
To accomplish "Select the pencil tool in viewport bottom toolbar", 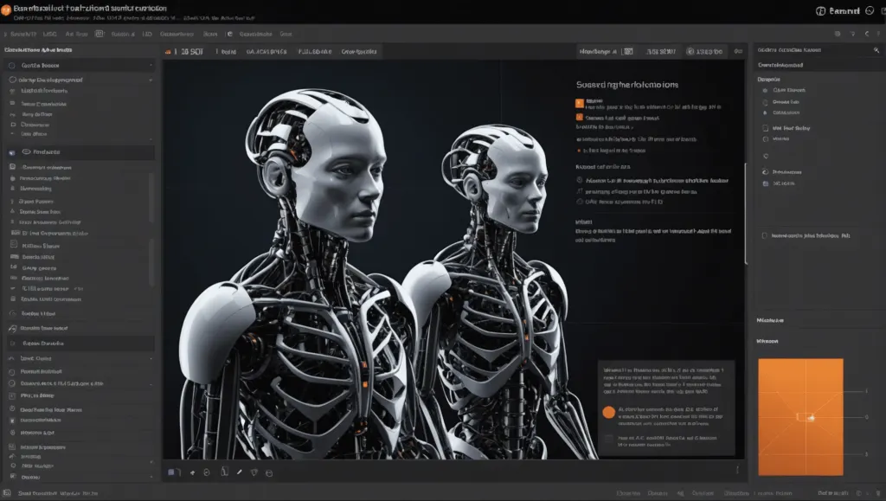I will (239, 472).
